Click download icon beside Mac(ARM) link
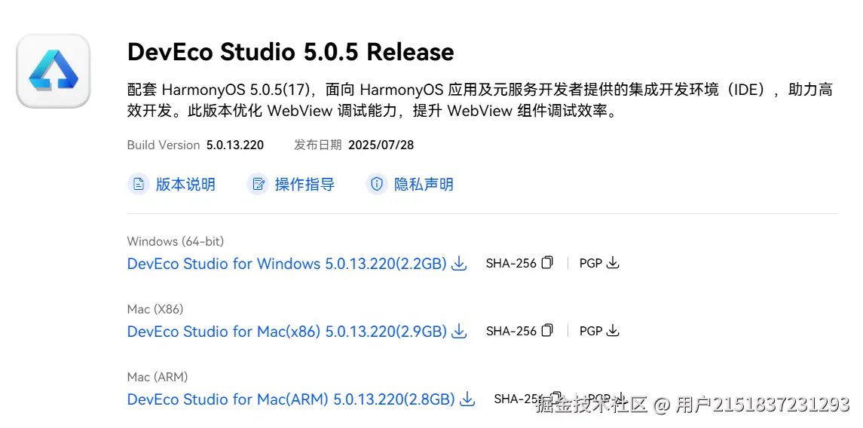863x428 pixels. click(x=467, y=399)
